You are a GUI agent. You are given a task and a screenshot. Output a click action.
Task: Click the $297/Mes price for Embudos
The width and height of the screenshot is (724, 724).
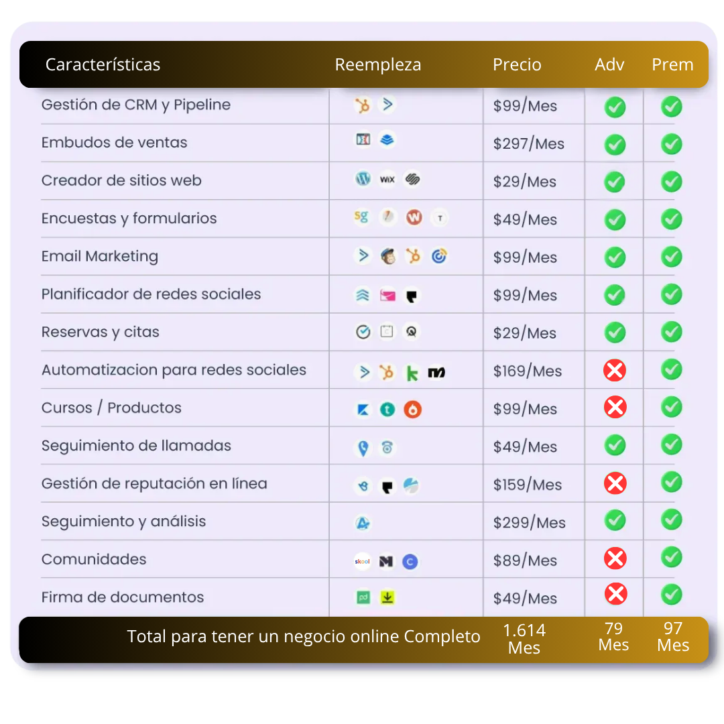[529, 143]
